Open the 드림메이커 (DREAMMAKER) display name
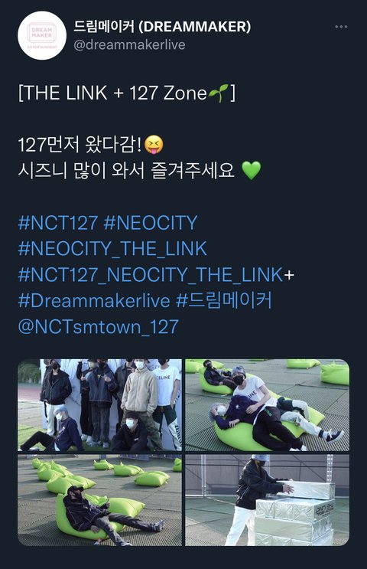 [162, 27]
